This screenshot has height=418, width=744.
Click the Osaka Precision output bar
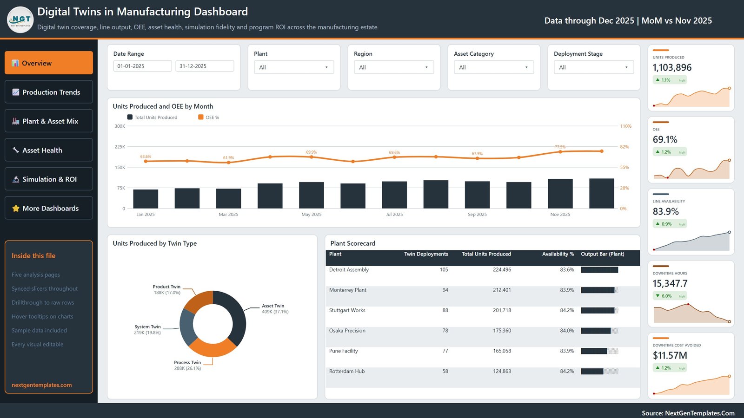click(599, 331)
